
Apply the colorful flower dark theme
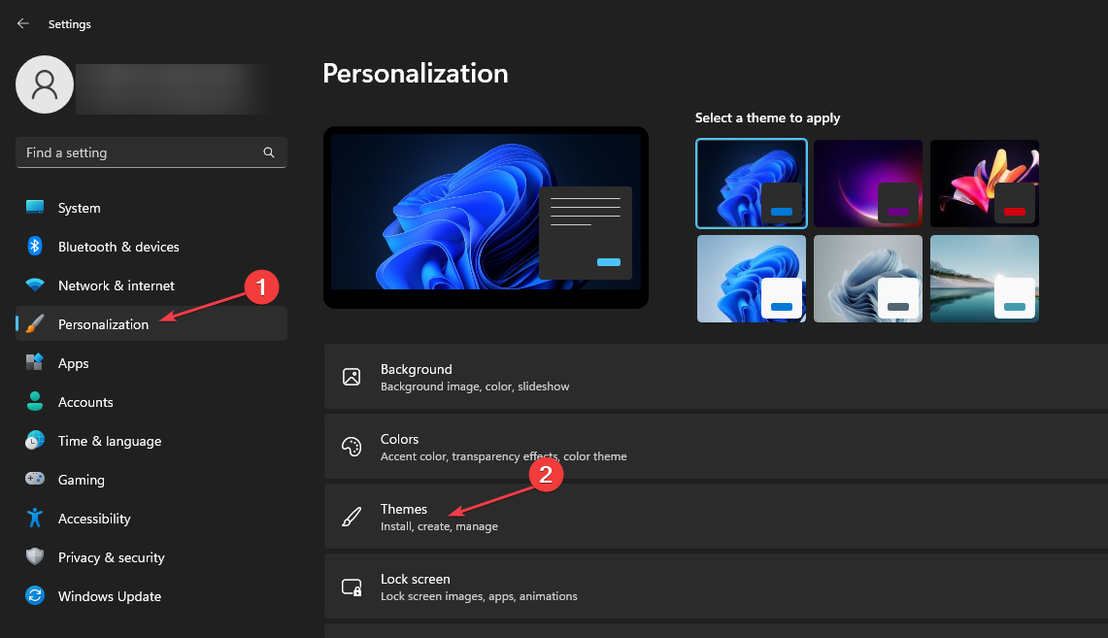pos(985,184)
